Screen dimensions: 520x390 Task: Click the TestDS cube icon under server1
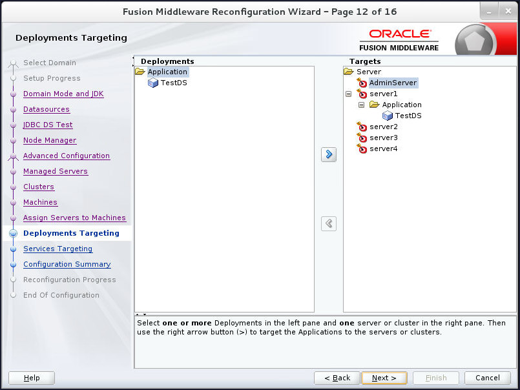pyautogui.click(x=388, y=116)
